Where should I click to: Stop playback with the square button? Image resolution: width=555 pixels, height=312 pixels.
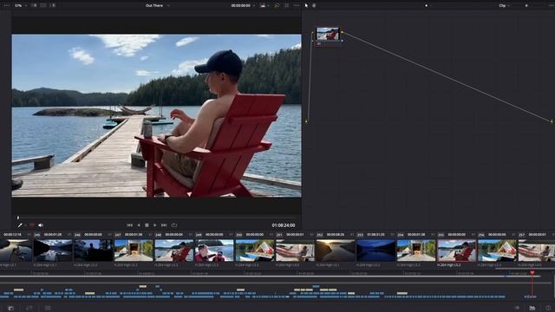click(x=147, y=225)
